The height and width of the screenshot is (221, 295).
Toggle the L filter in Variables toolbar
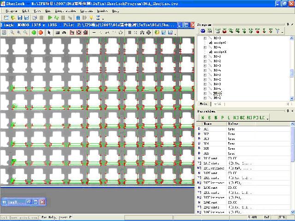[x=229, y=117]
